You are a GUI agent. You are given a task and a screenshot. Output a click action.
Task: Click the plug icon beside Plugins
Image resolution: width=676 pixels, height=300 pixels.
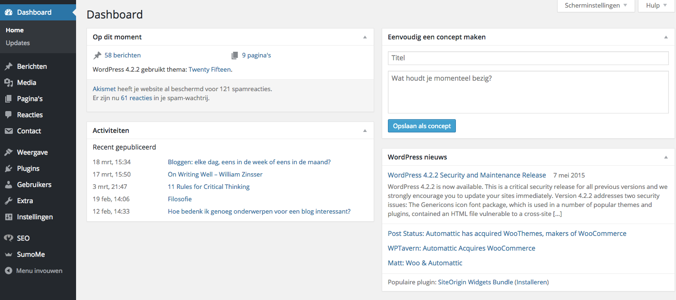[9, 169]
